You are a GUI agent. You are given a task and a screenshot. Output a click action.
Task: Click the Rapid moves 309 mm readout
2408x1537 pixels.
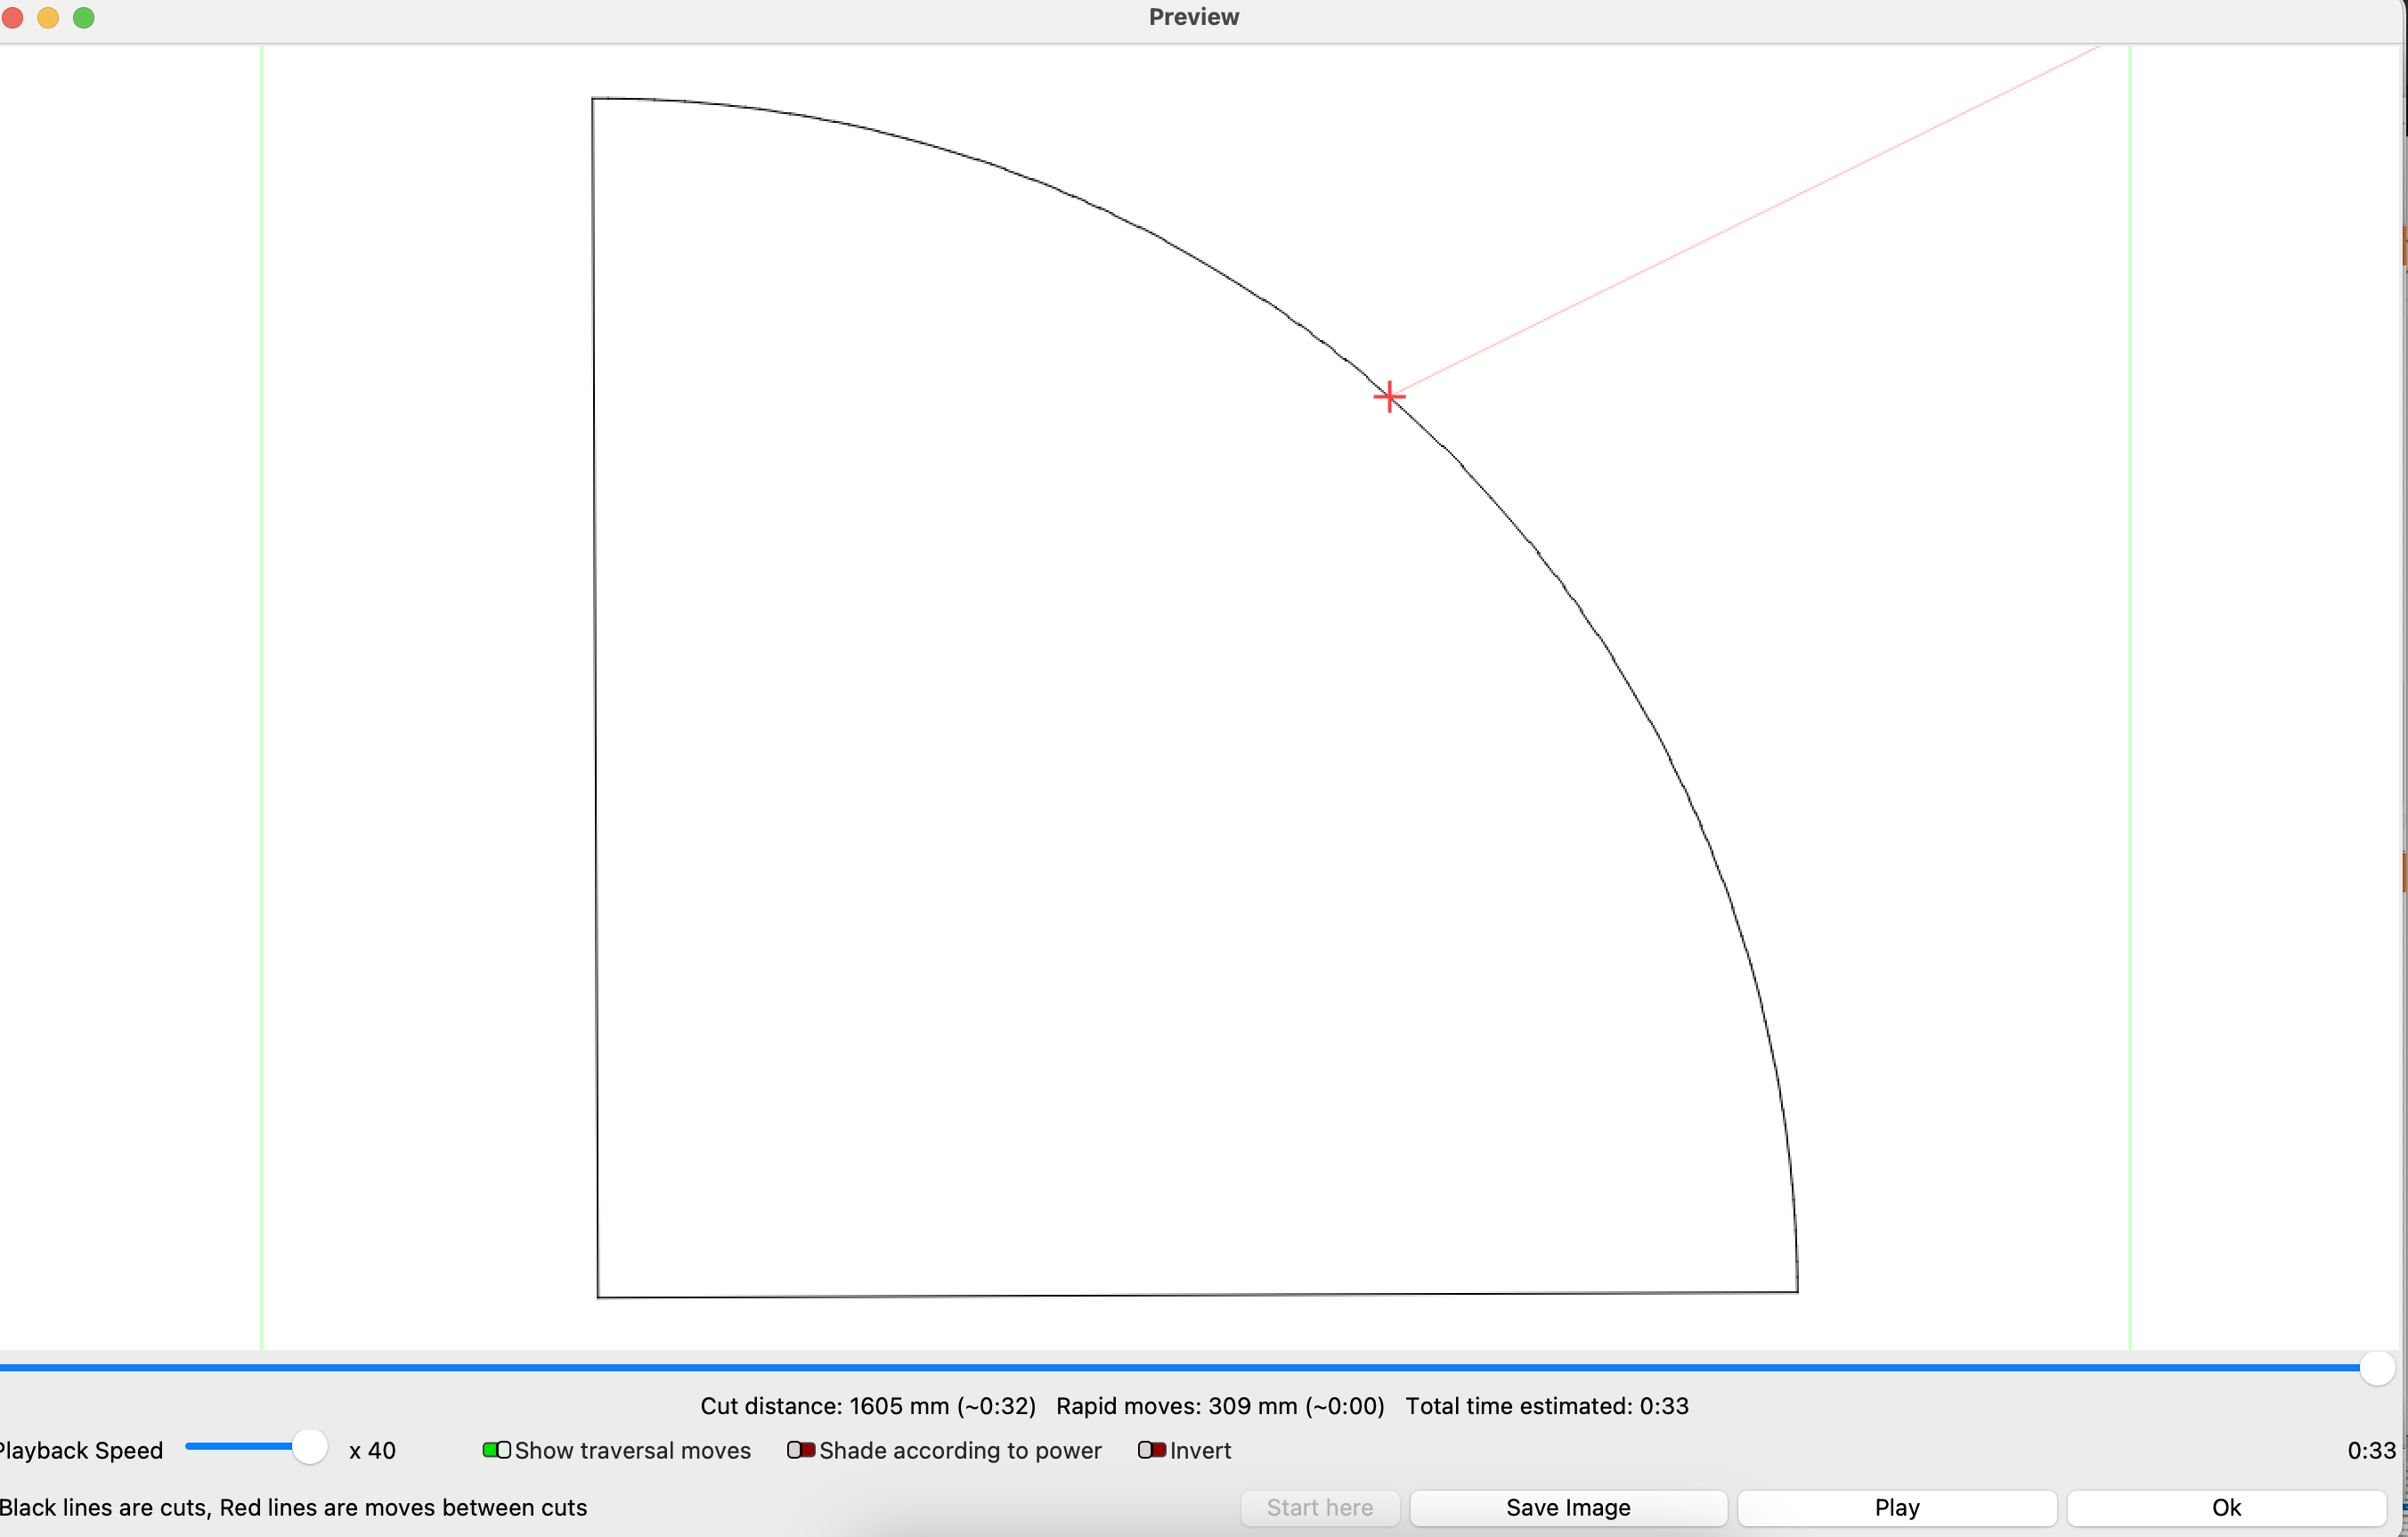[x=1220, y=1406]
